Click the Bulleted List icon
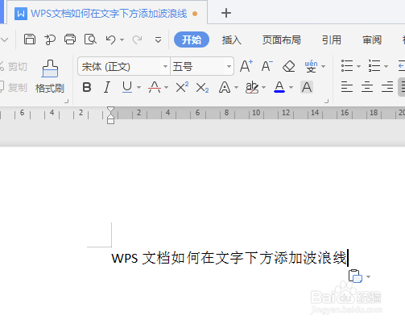 tap(347, 66)
